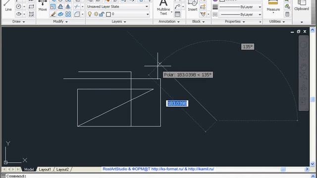Switch to the Layout2 tab
This screenshot has height=178, width=317.
[x=62, y=169]
